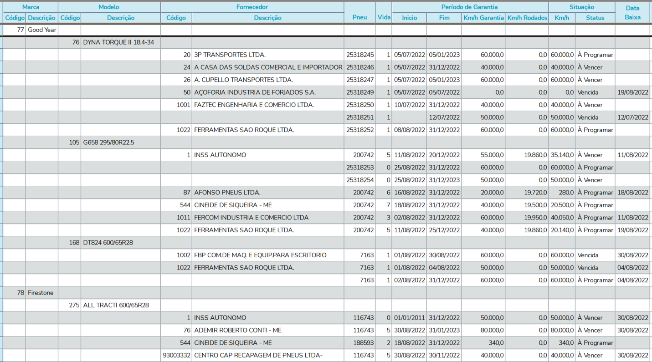The width and height of the screenshot is (652, 362).
Task: Click the Fim date 30/11/2022
Action: 444,355
